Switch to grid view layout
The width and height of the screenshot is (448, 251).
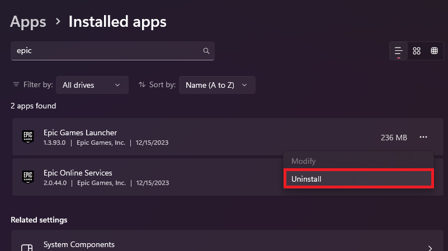(417, 51)
